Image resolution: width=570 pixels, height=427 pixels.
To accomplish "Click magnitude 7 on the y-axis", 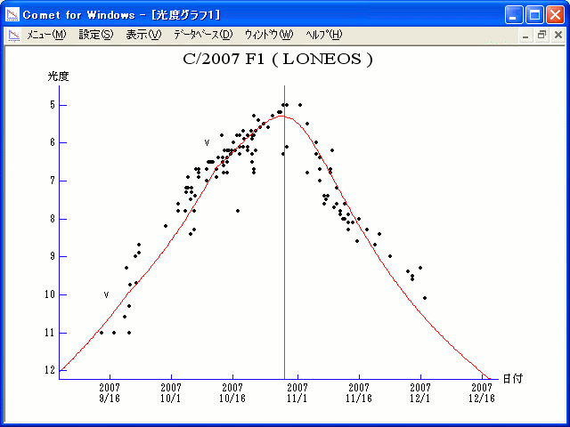I will pyautogui.click(x=53, y=181).
